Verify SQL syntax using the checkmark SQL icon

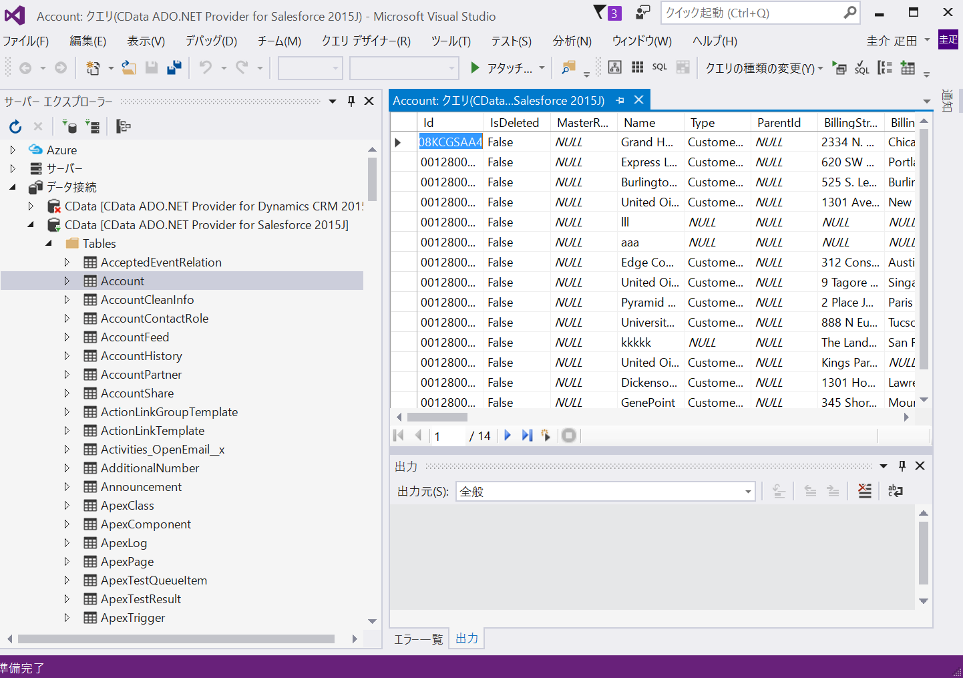click(x=861, y=67)
